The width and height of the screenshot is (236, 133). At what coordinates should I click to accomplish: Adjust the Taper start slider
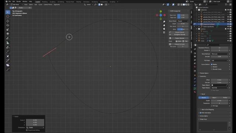point(183,15)
